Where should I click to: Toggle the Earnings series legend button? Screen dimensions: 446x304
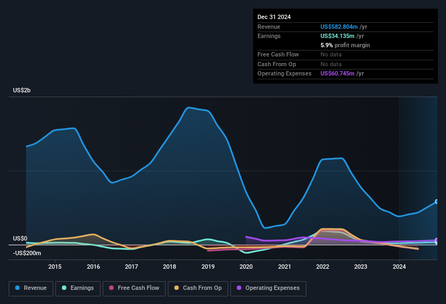coord(78,288)
